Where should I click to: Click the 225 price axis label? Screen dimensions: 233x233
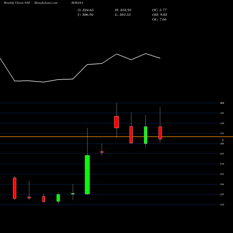(222, 194)
